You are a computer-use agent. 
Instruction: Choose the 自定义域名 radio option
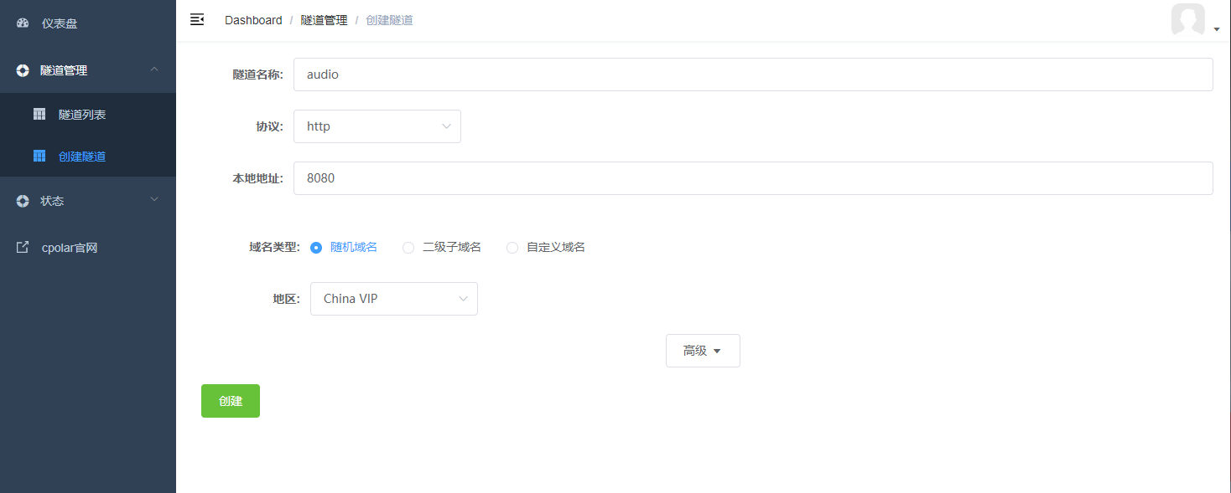tap(512, 248)
